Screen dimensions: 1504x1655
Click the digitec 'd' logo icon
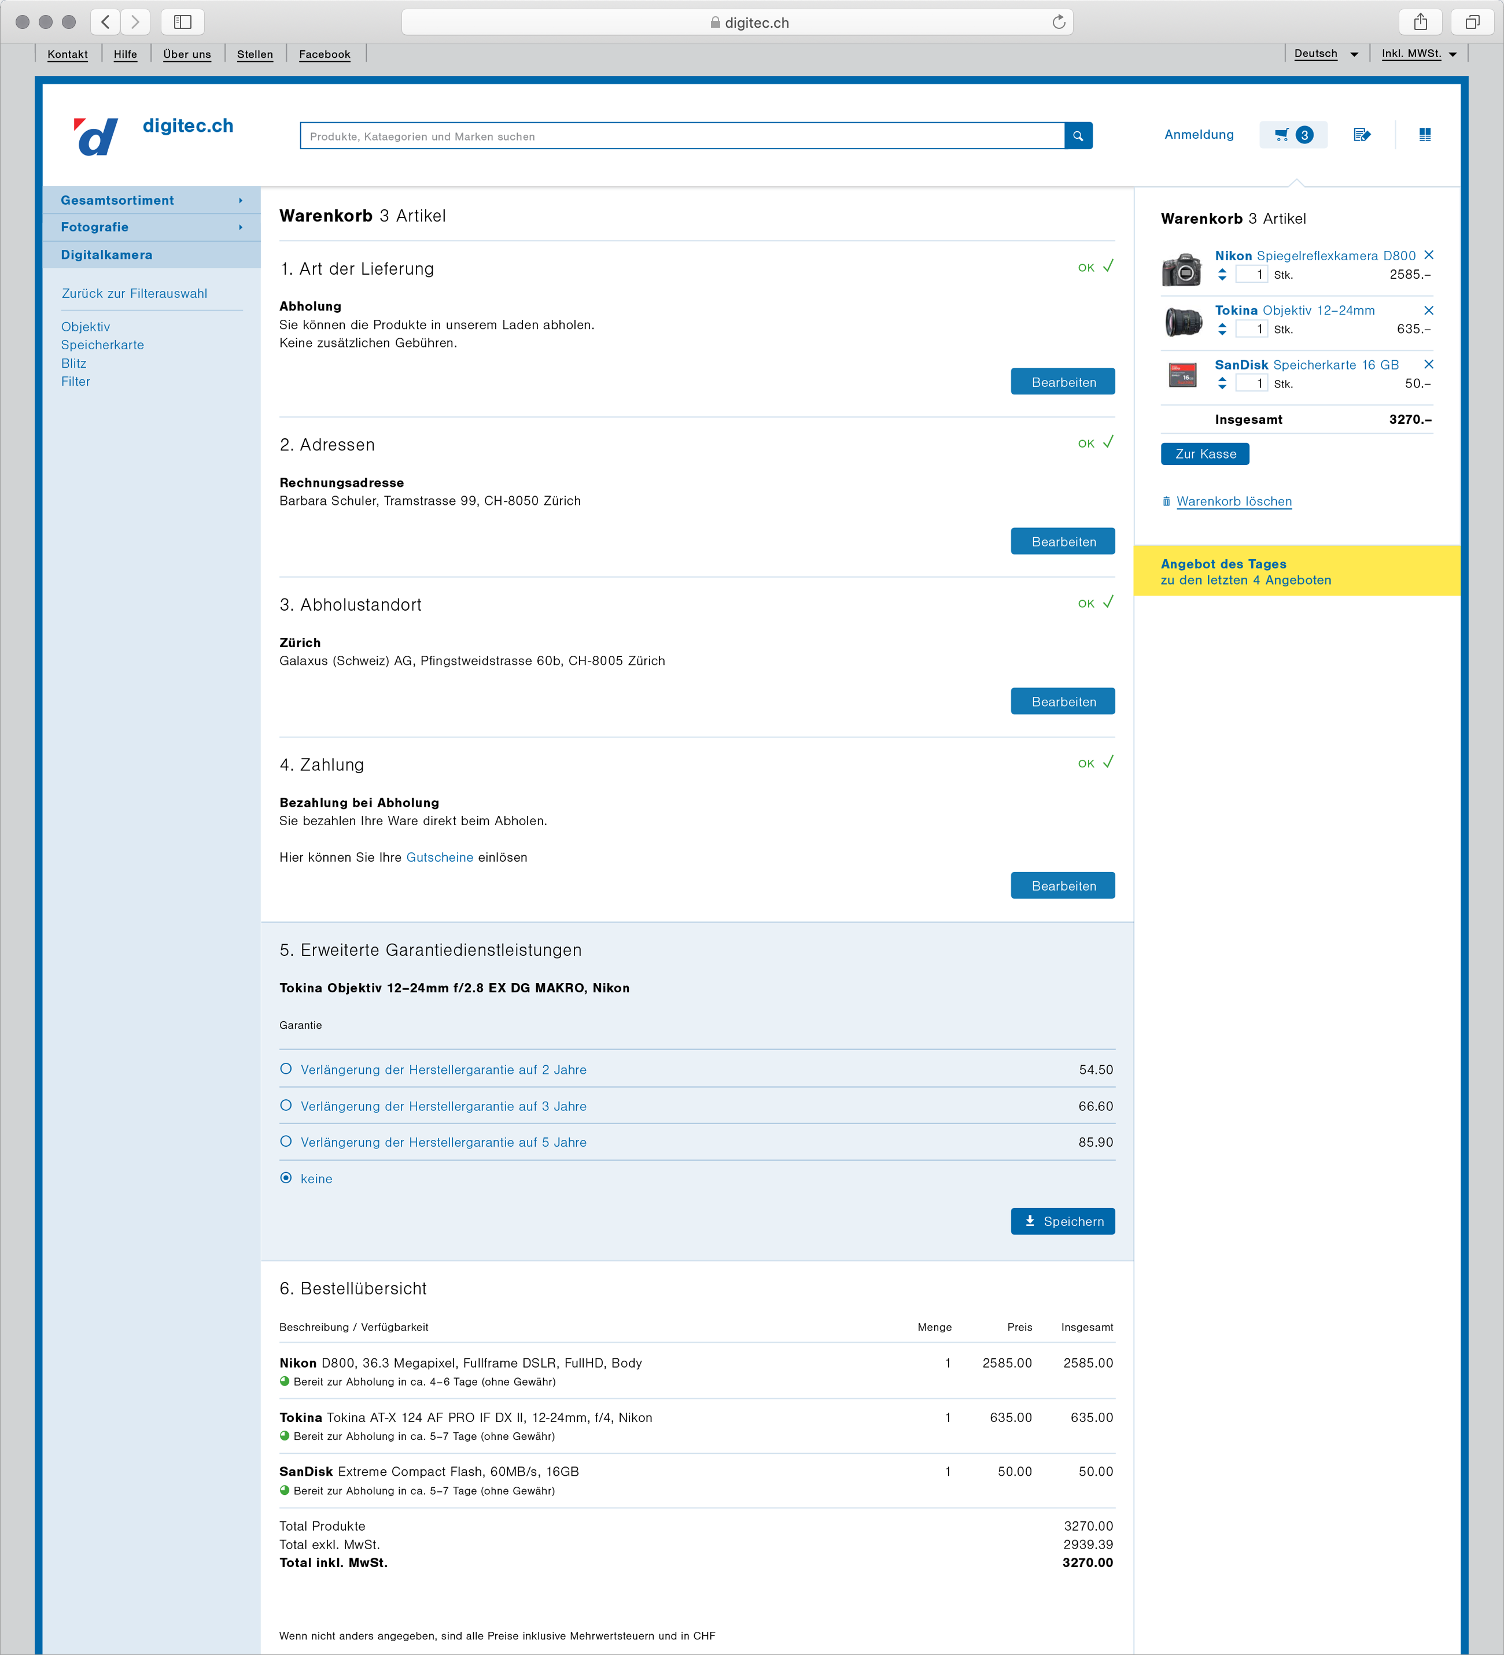pos(96,136)
